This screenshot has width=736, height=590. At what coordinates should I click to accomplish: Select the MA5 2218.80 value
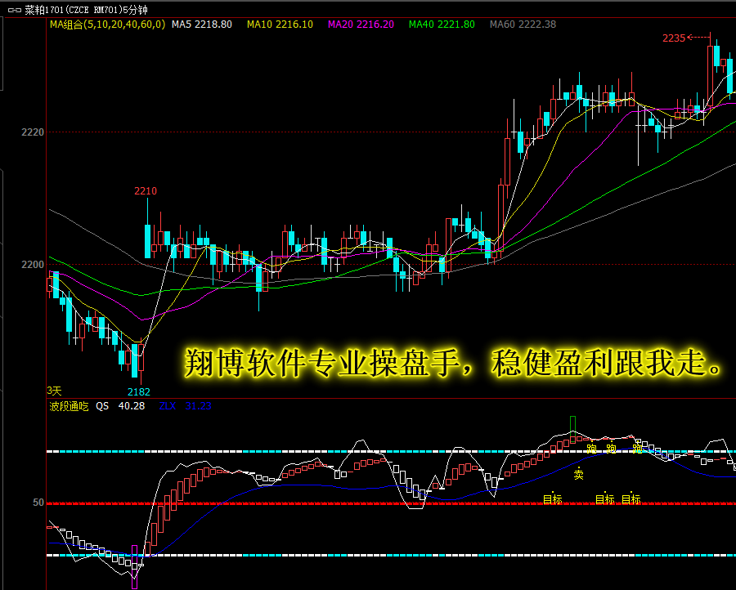pos(202,25)
